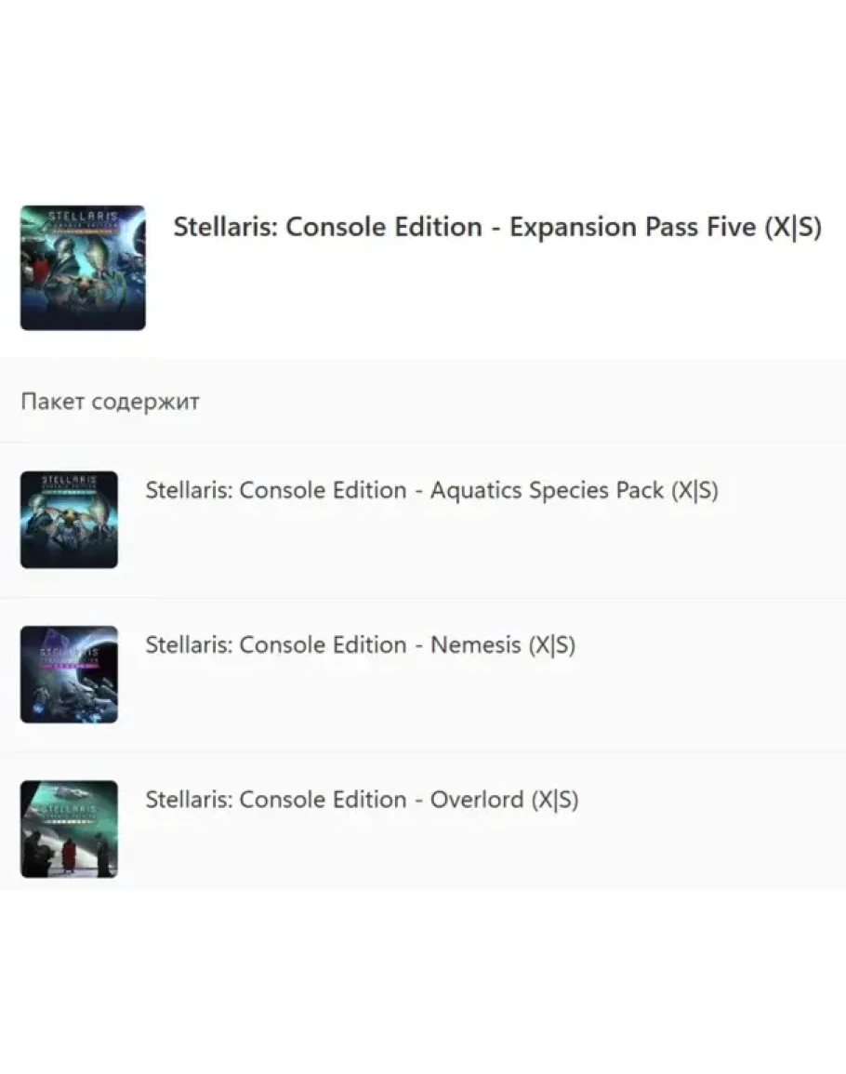The image size is (846, 1074).
Task: Click "(X|S)" in the Expansion Pass title
Action: click(x=792, y=228)
